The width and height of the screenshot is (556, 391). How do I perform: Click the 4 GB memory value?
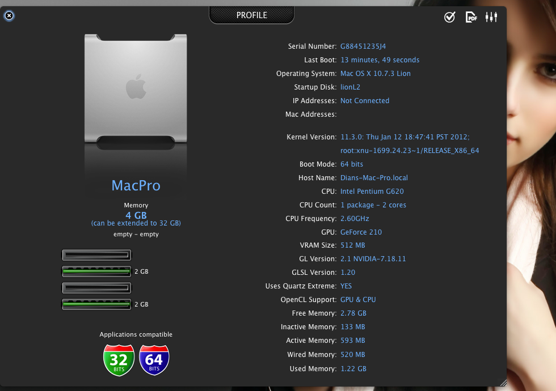(x=136, y=215)
